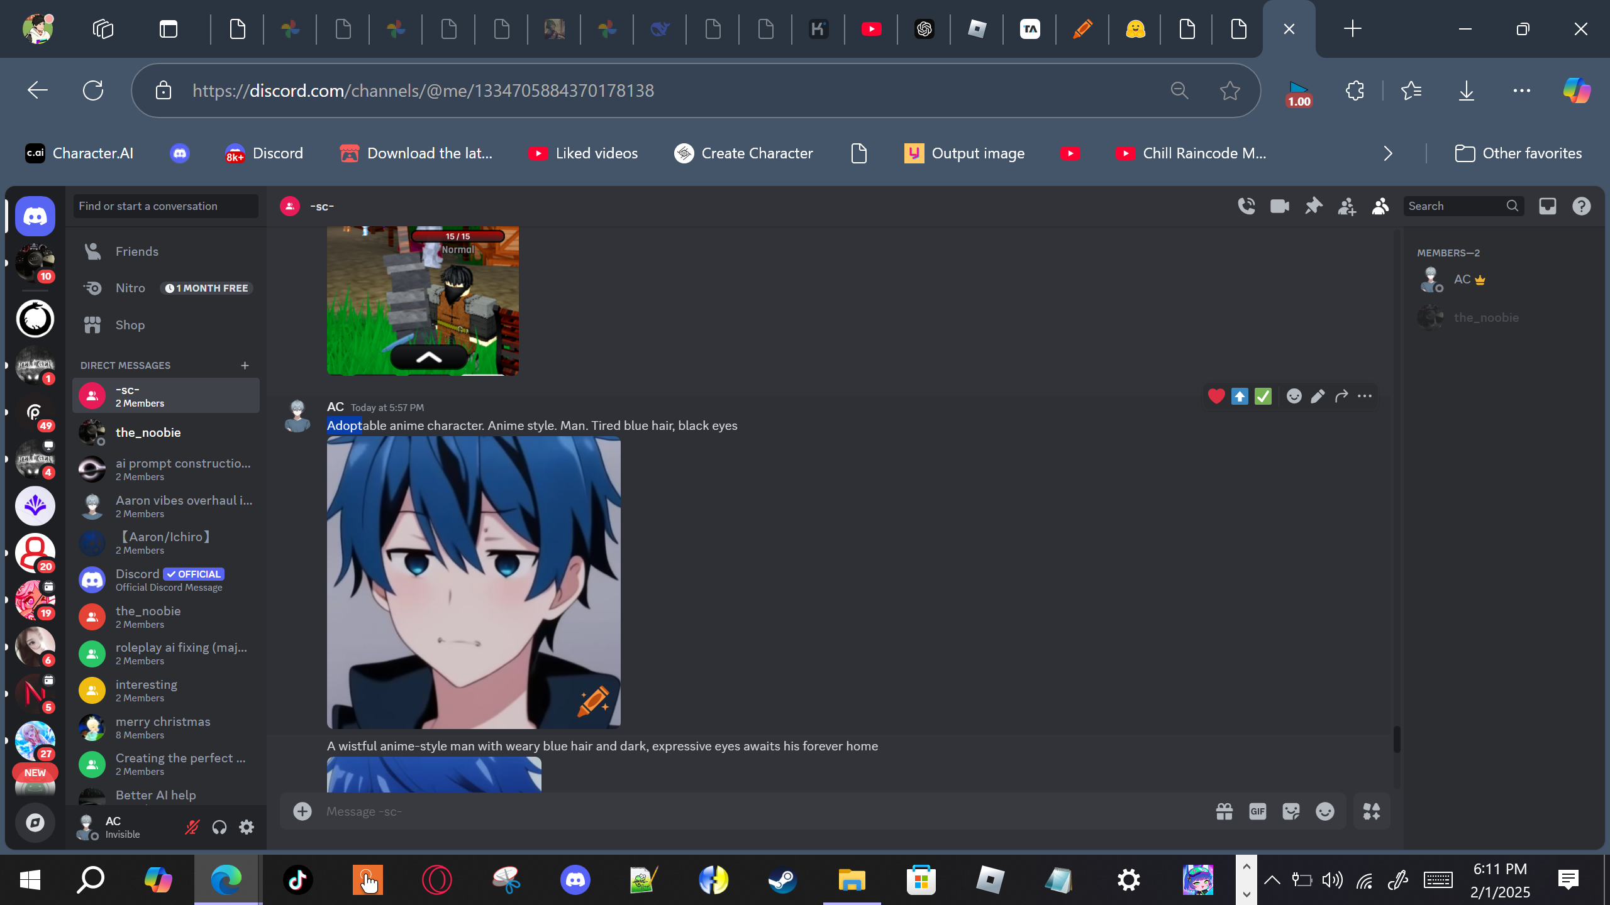The width and height of the screenshot is (1610, 905).
Task: Click the chat scrollbar thumb
Action: coord(1397,739)
